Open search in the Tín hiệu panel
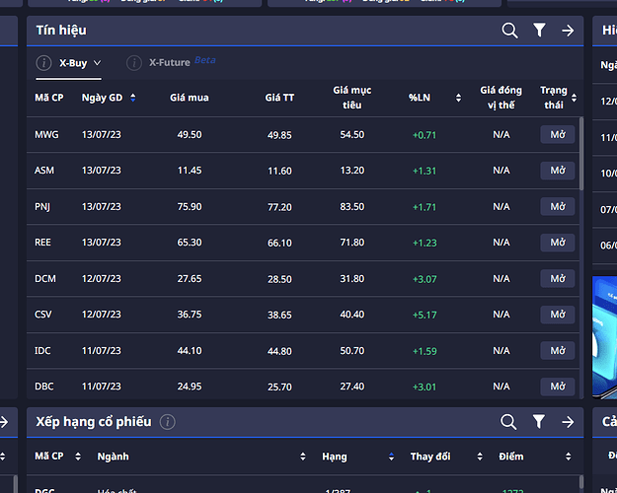 coord(509,31)
